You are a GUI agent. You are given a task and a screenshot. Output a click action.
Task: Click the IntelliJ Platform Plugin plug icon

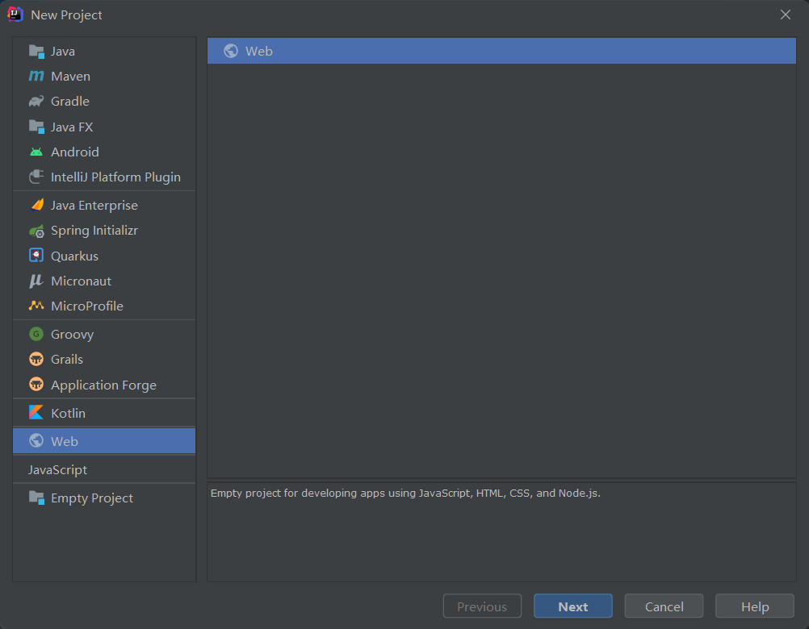point(36,177)
